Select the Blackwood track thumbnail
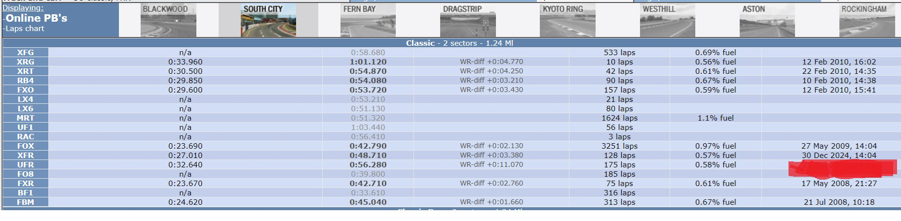 [x=168, y=21]
